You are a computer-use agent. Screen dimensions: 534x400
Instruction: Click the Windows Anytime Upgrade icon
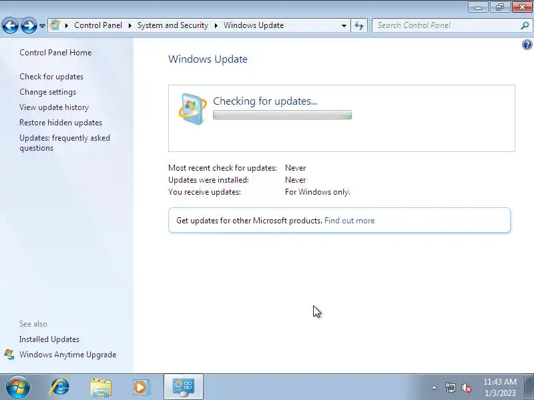click(x=9, y=355)
